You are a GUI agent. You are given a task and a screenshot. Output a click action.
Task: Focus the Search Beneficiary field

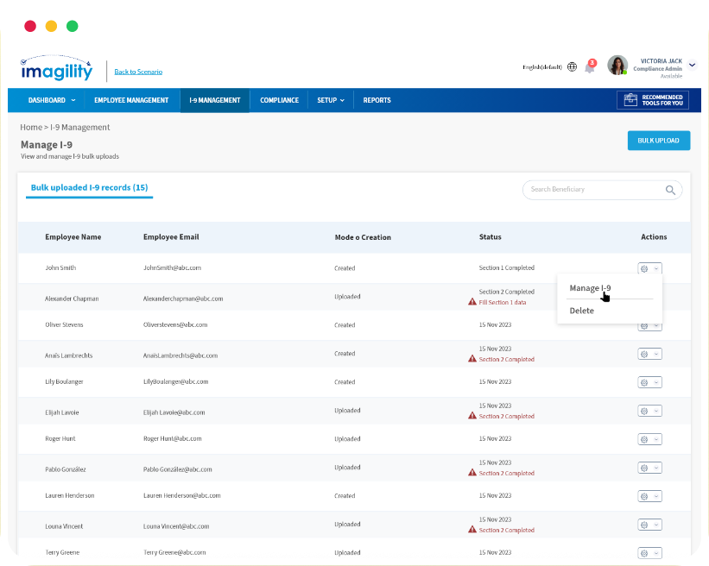pos(592,190)
